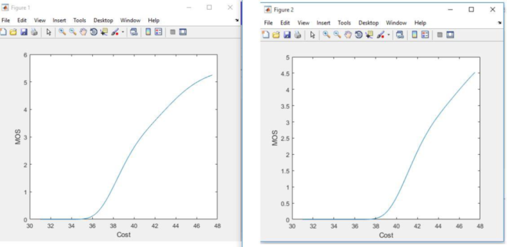Viewport: 507px width, 247px height.
Task: Open the Window menu in Figure 2
Action: [396, 23]
